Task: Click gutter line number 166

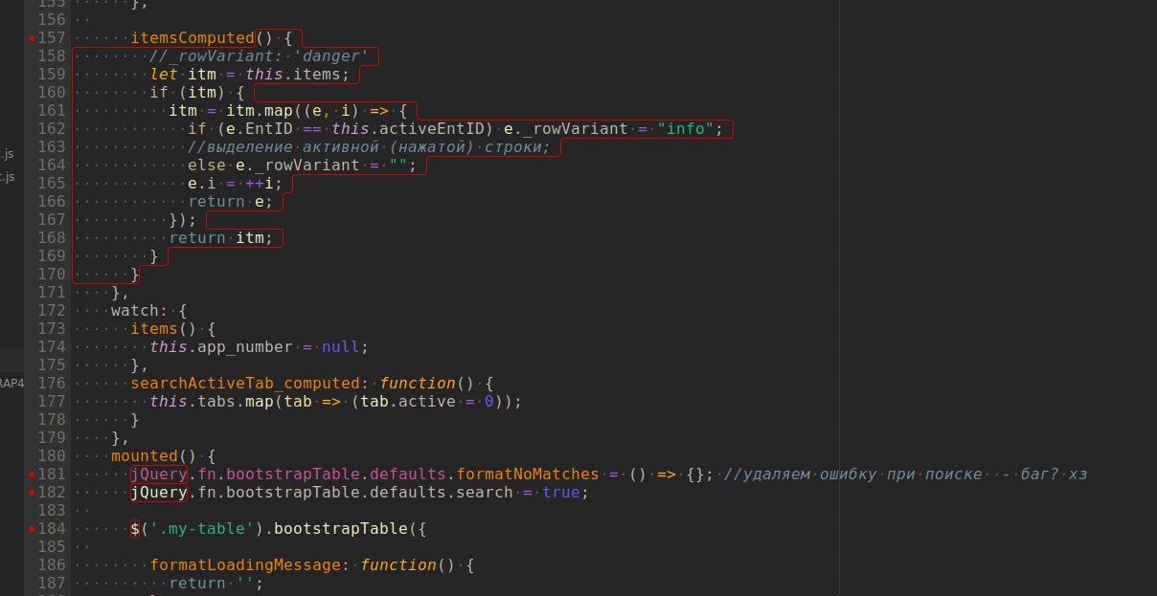Action: 52,202
